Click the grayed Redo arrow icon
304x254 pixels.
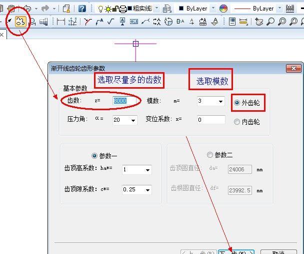45,9
